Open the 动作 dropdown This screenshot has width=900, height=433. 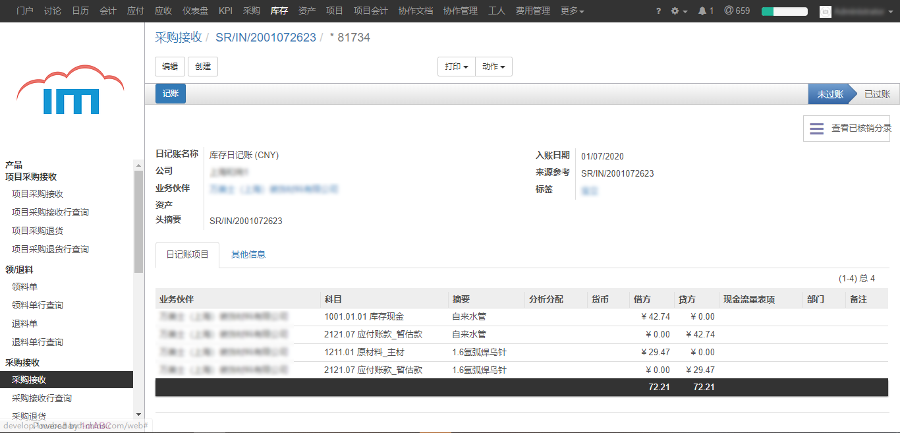coord(493,67)
